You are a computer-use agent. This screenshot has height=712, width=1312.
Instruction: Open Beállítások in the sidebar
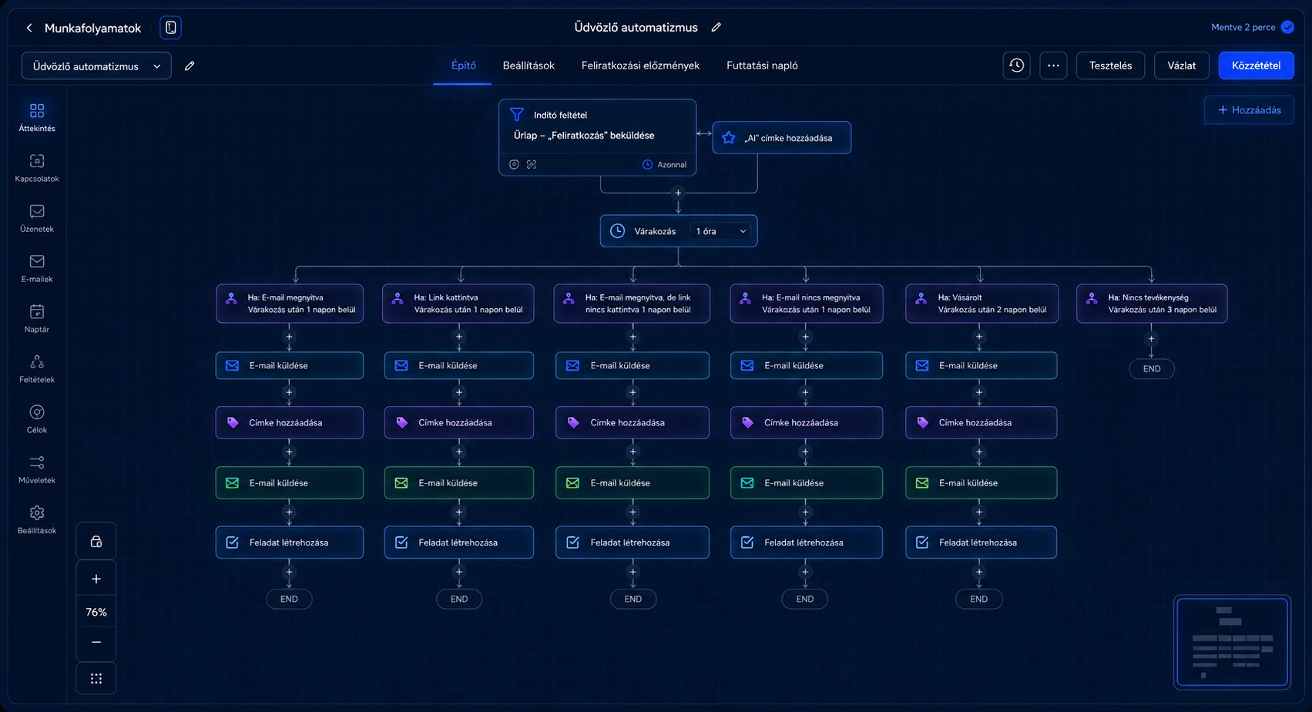pos(37,519)
